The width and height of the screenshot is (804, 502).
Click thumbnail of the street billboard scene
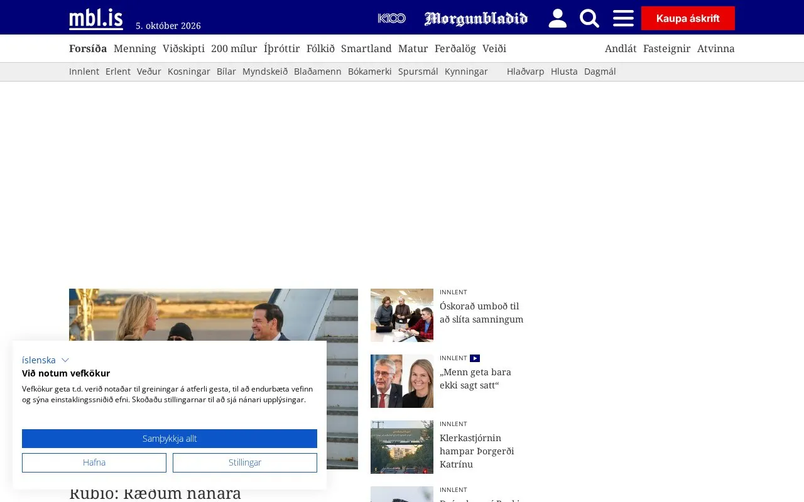(402, 447)
